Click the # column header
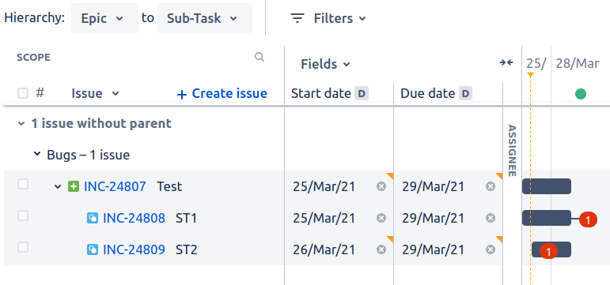This screenshot has height=285, width=610. [x=40, y=93]
